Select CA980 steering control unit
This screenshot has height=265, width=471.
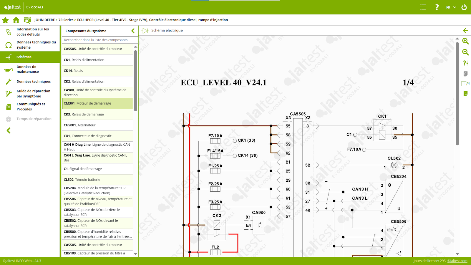pos(97,92)
